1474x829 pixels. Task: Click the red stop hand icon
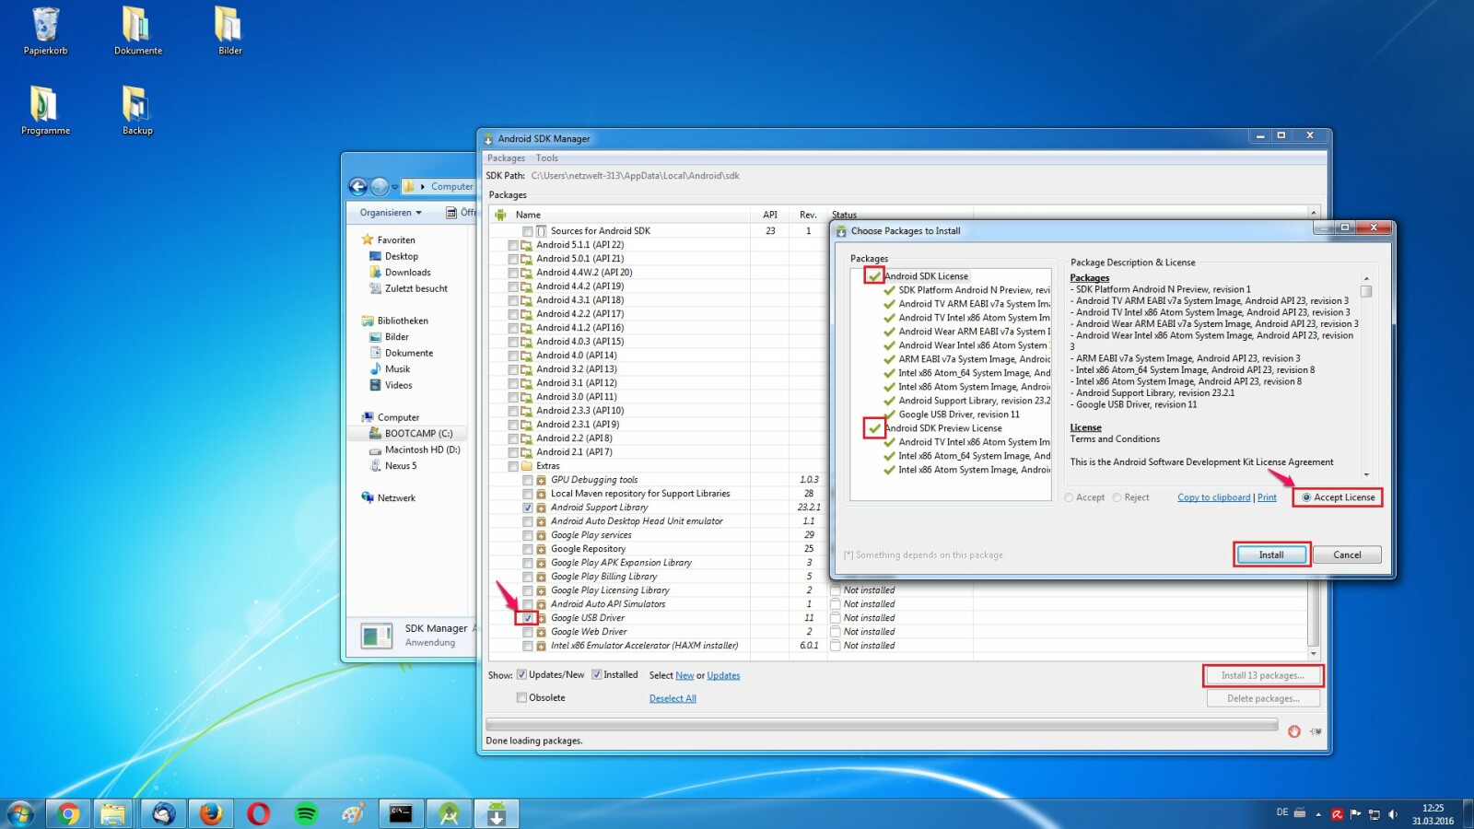tap(1293, 731)
